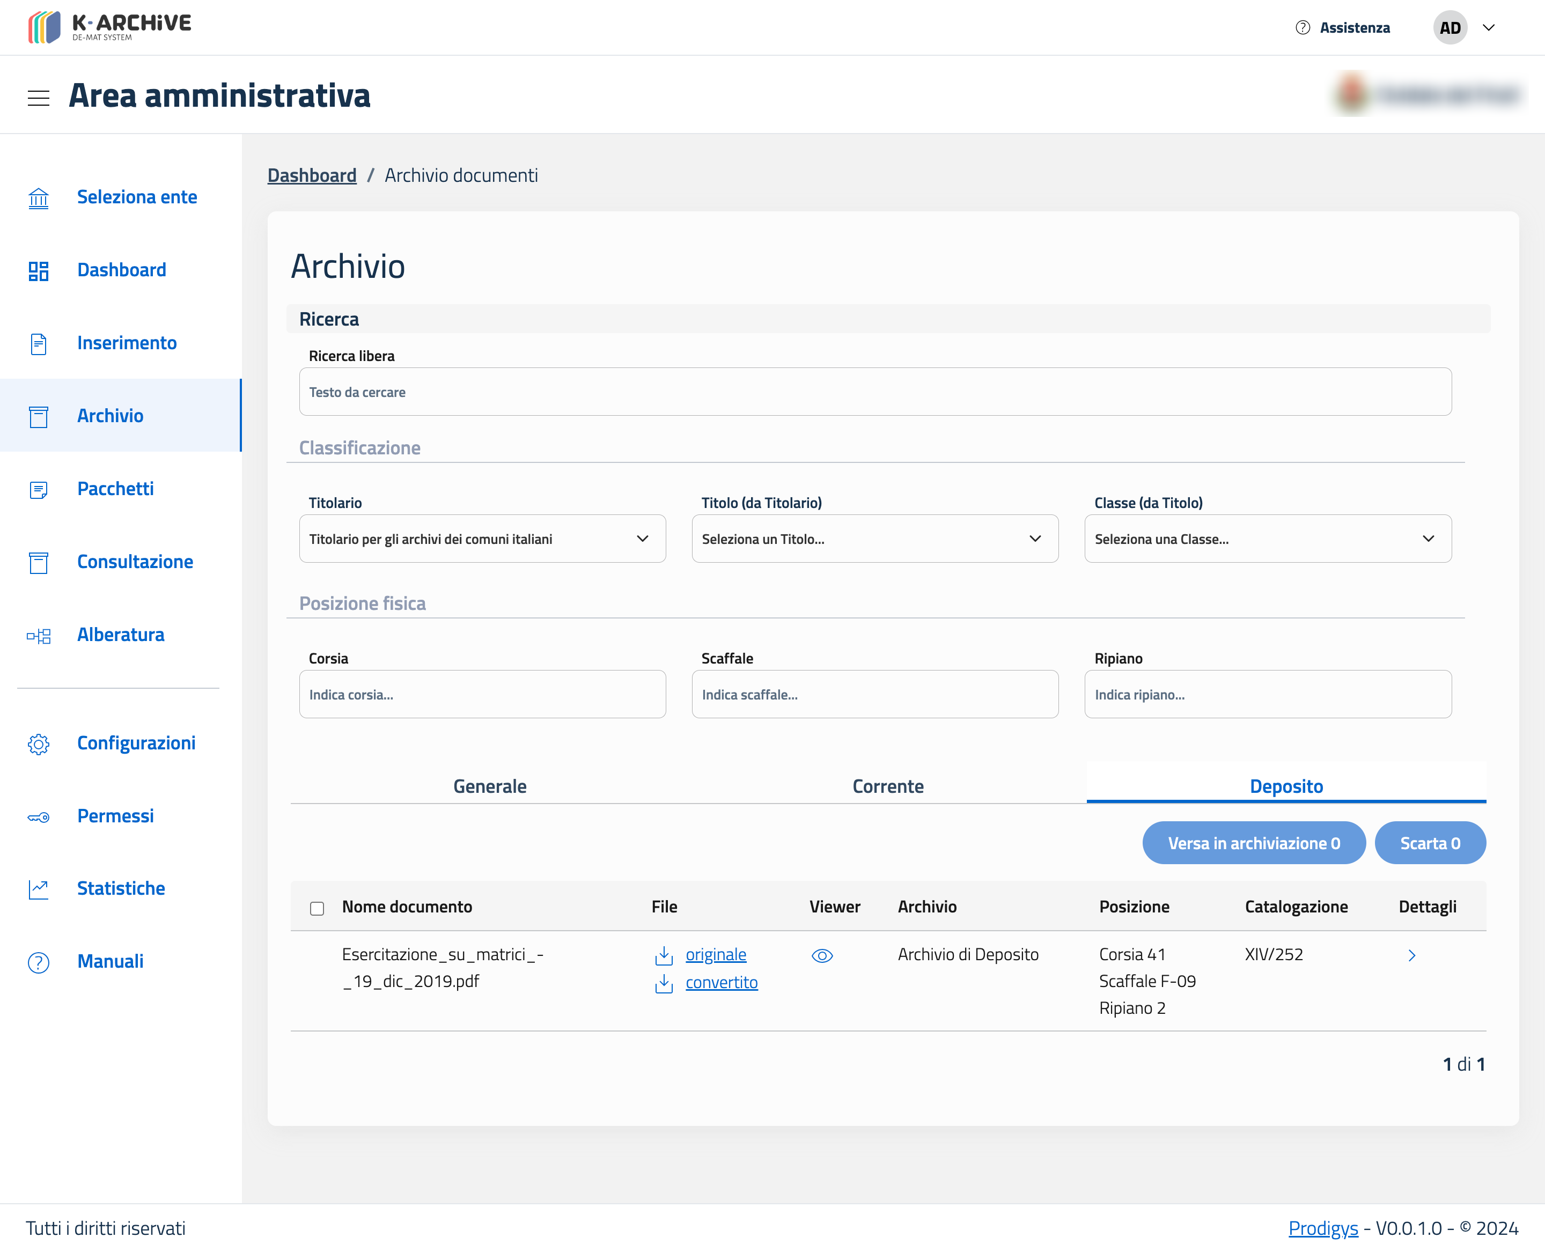This screenshot has height=1252, width=1545.
Task: Open the Classe (da Titolo) dropdown
Action: pos(1267,539)
